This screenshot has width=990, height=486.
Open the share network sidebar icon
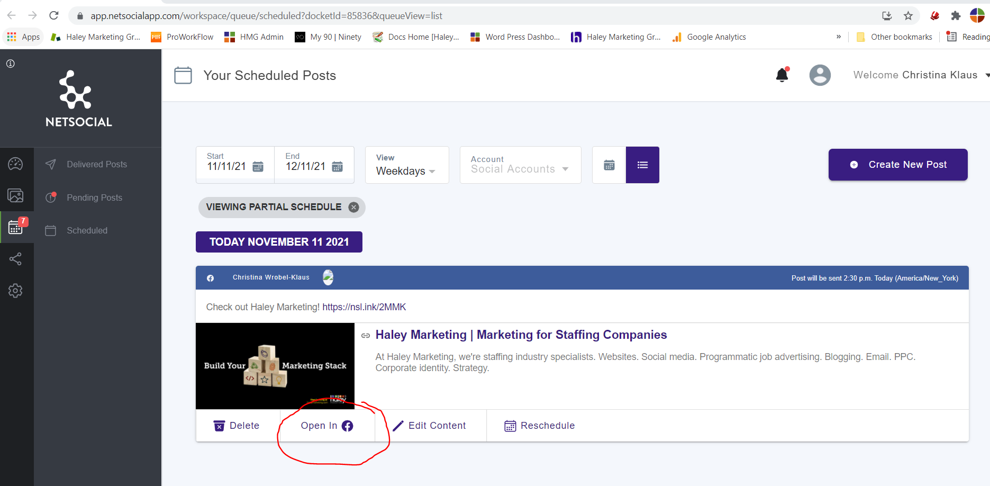[x=15, y=259]
